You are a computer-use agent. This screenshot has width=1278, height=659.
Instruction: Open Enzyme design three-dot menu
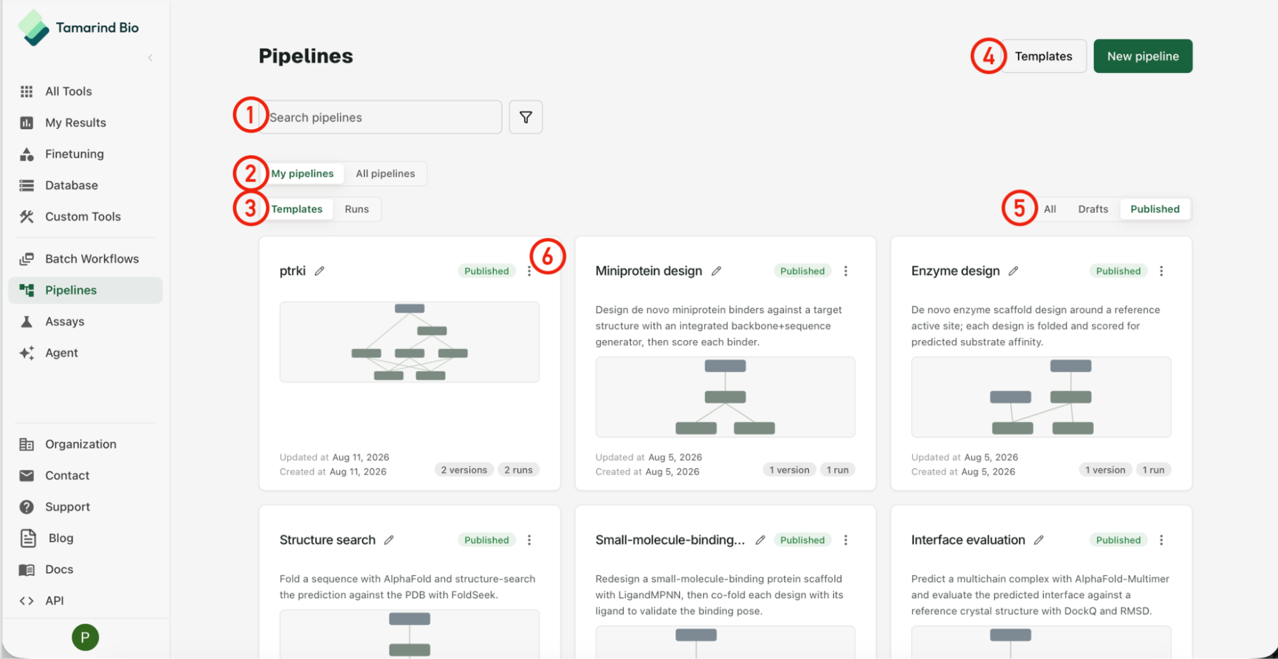1162,271
